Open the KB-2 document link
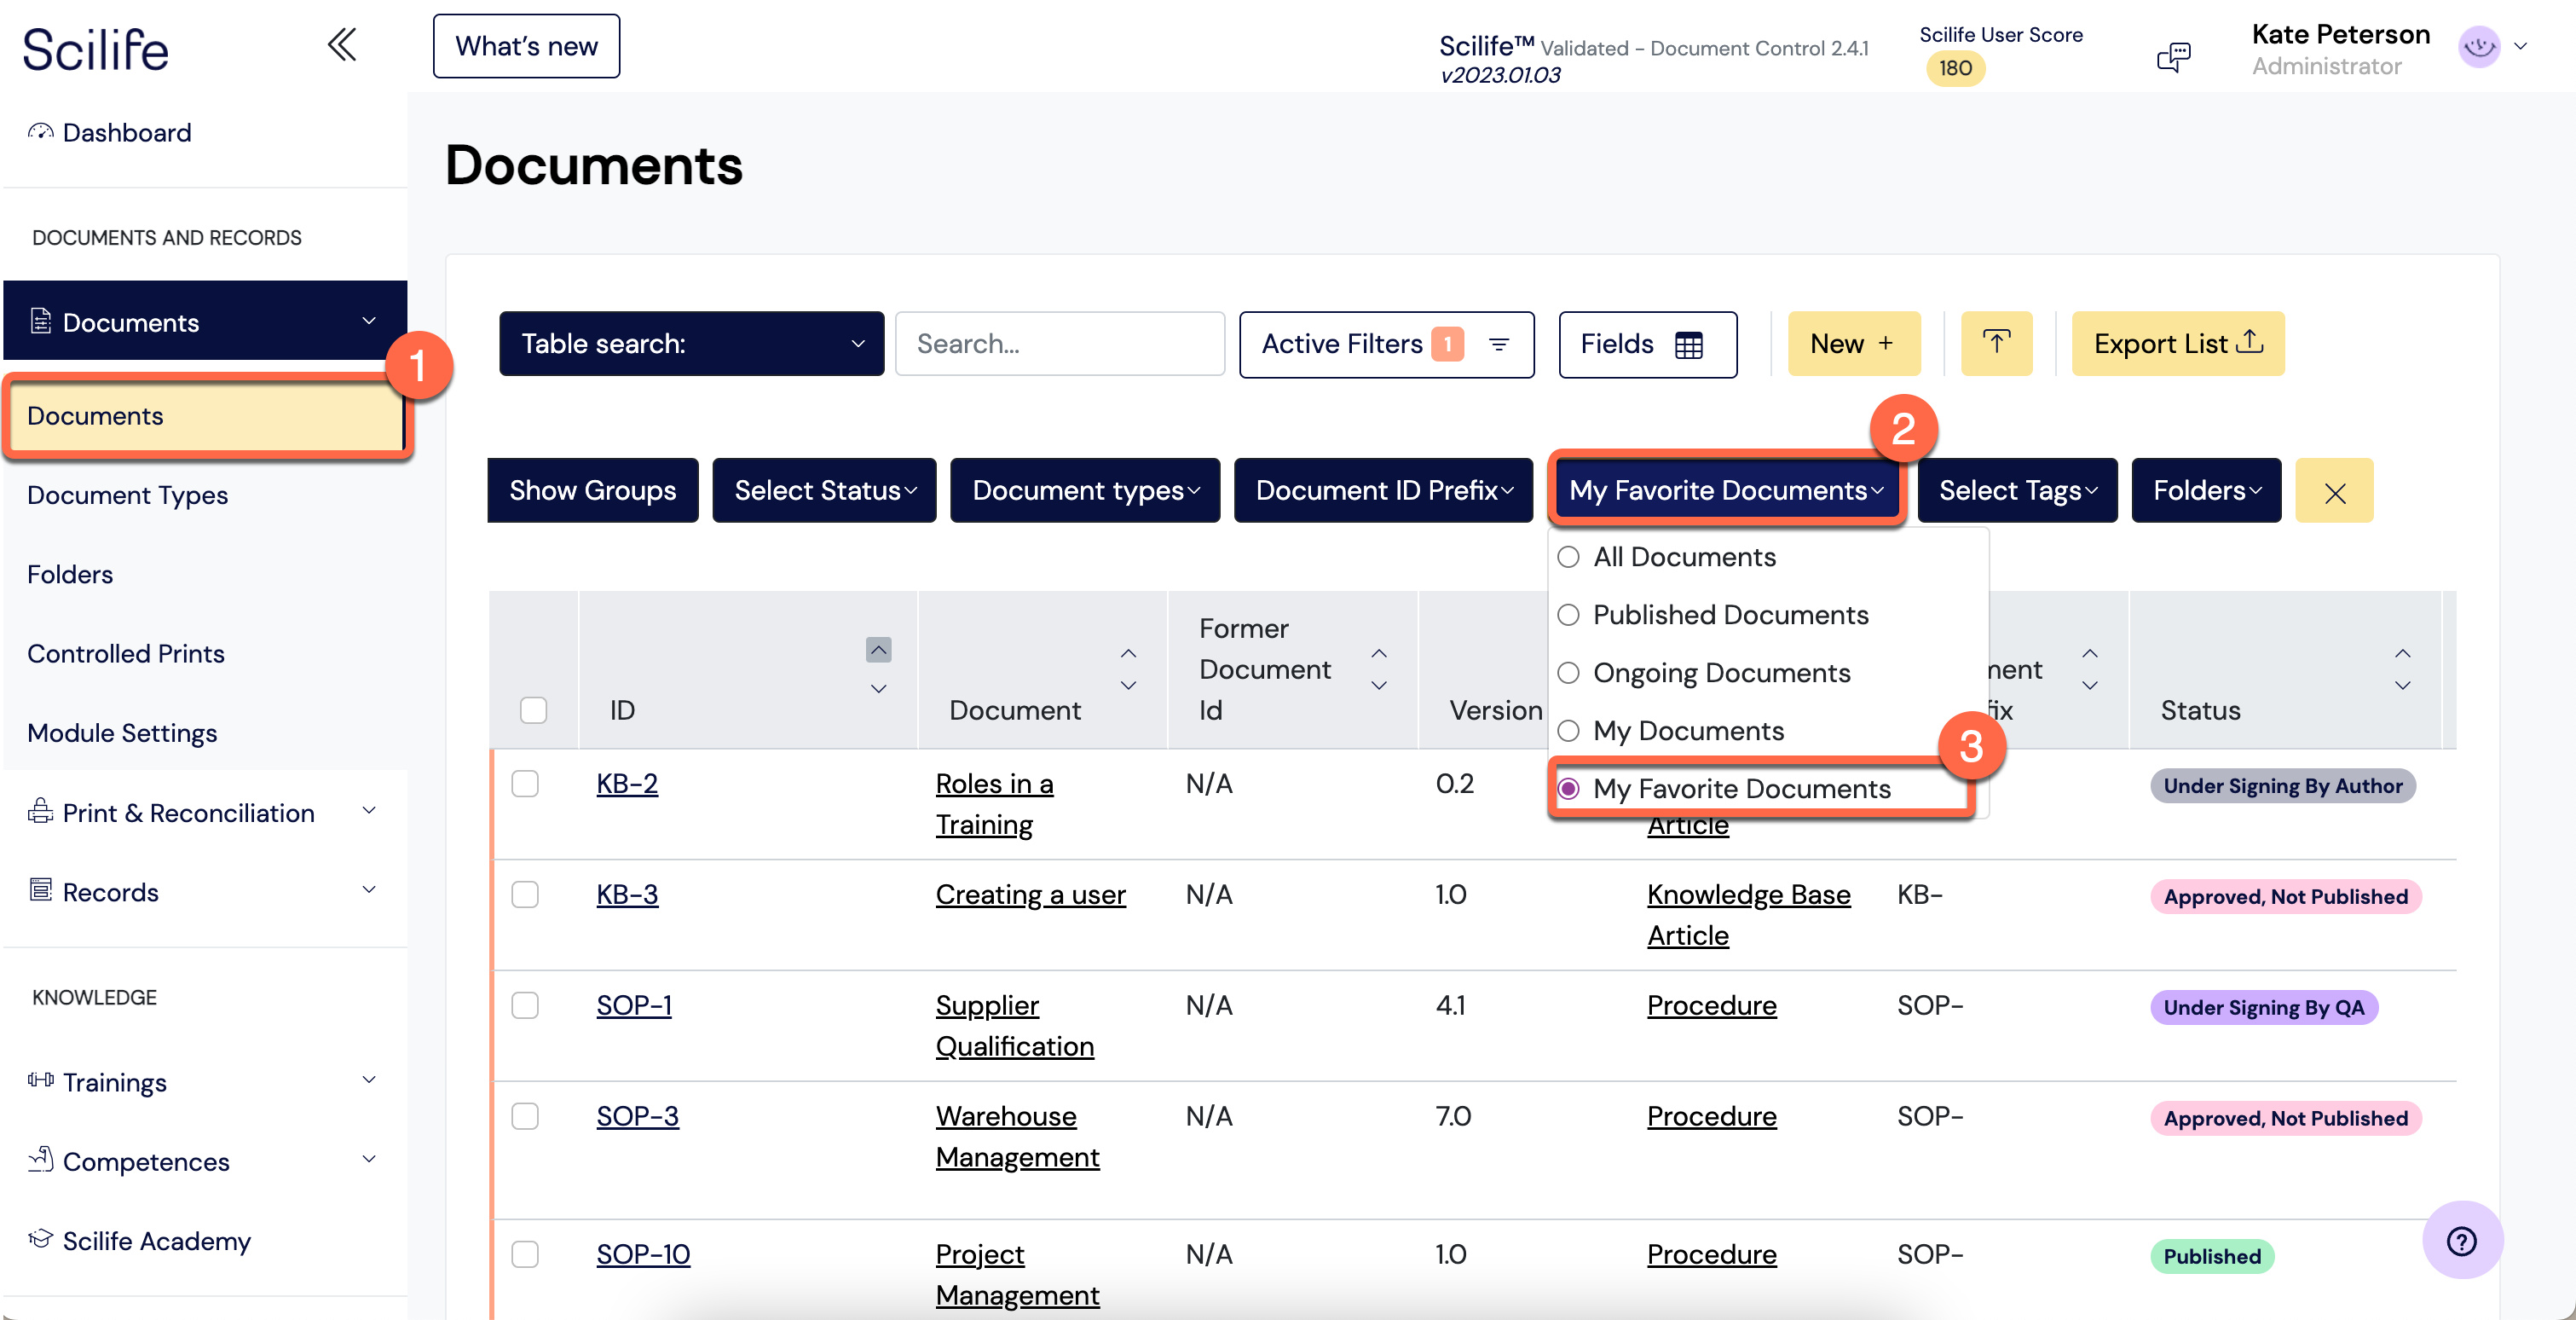2576x1320 pixels. coord(626,784)
